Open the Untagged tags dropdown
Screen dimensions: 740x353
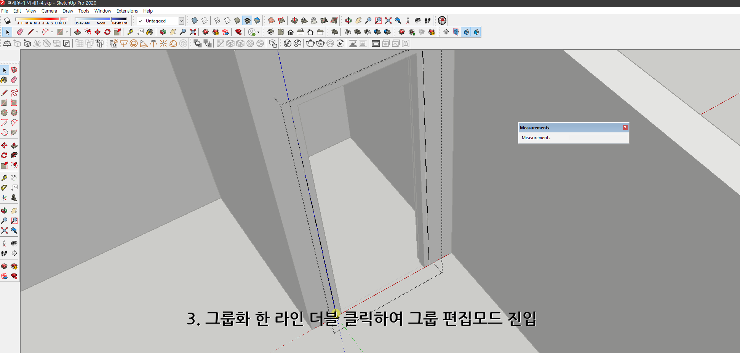point(182,21)
